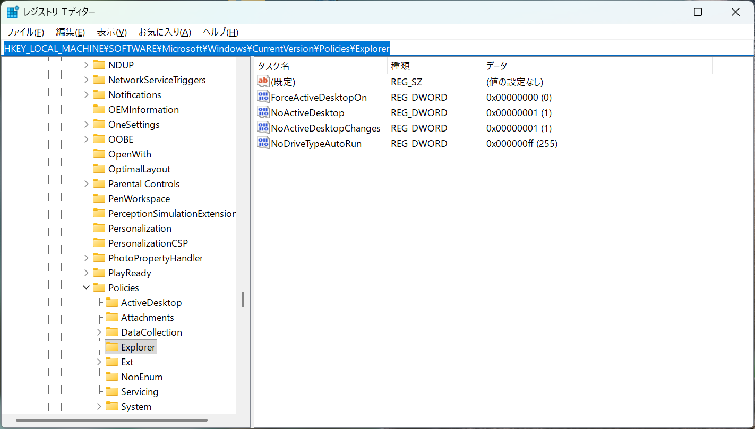This screenshot has height=429, width=755.
Task: Click the OEMInformation folder icon
Action: click(x=99, y=109)
